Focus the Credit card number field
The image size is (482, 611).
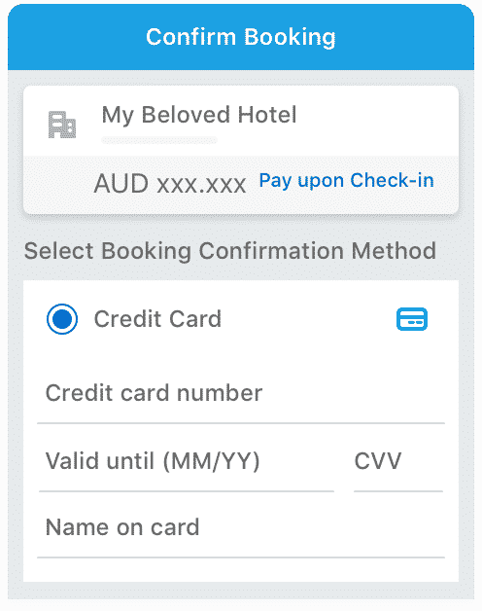(x=241, y=394)
